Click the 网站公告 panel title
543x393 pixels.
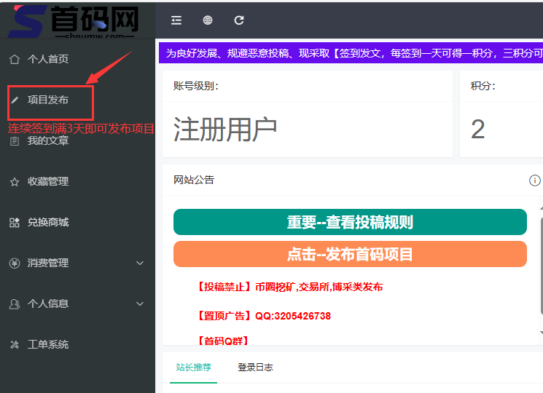pos(194,180)
